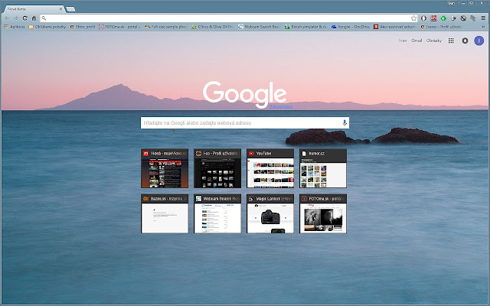
Task: Click the Google logo
Action: tap(245, 94)
